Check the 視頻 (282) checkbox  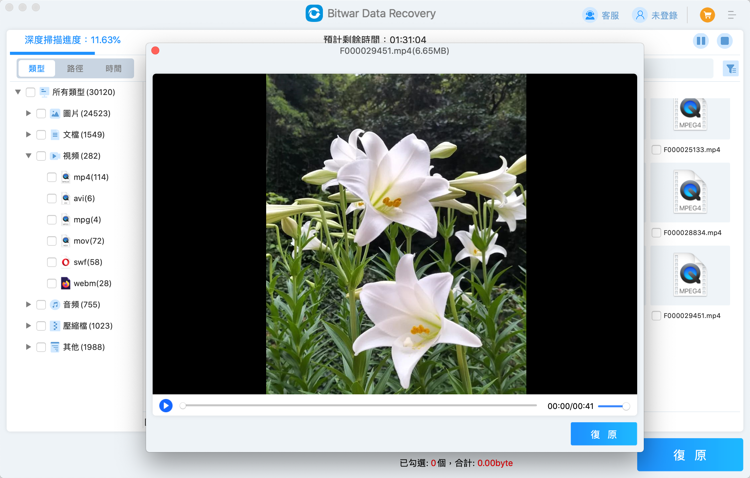click(41, 156)
